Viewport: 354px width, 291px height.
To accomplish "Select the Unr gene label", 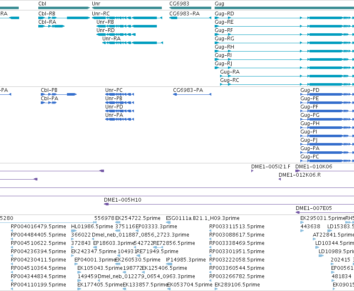I will coord(96,4).
